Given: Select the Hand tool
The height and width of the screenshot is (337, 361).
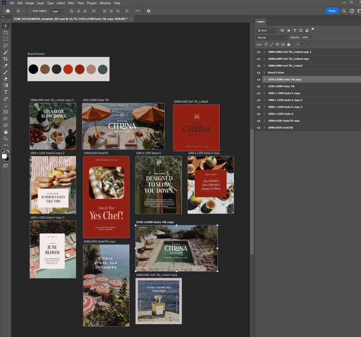Looking at the screenshot, I should point(6,132).
